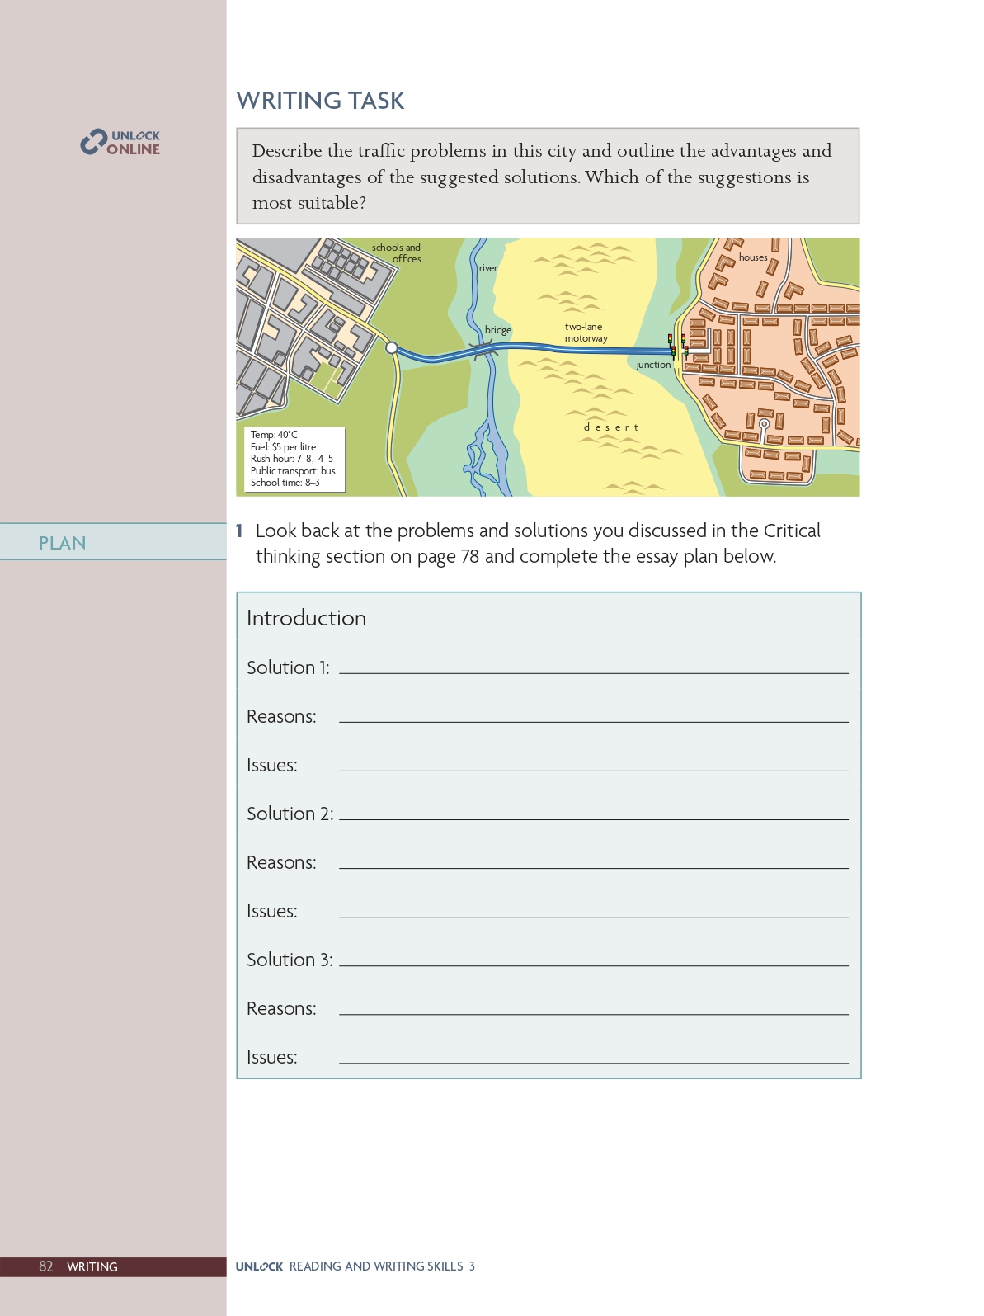Click the 'two-lane motorway' map label

tap(586, 333)
